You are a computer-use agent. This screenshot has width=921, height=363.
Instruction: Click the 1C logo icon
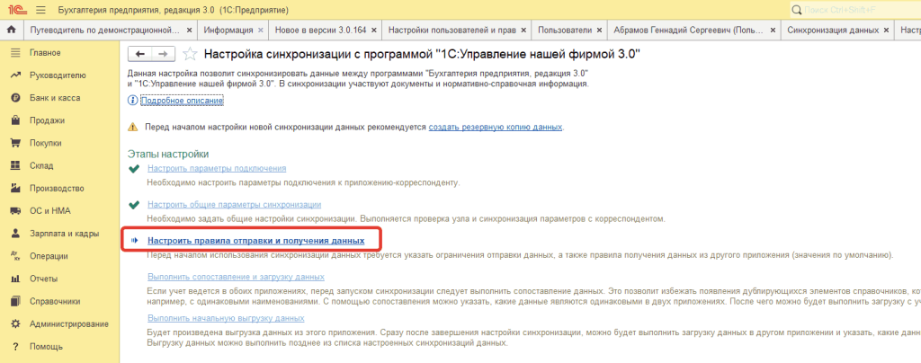tap(16, 10)
